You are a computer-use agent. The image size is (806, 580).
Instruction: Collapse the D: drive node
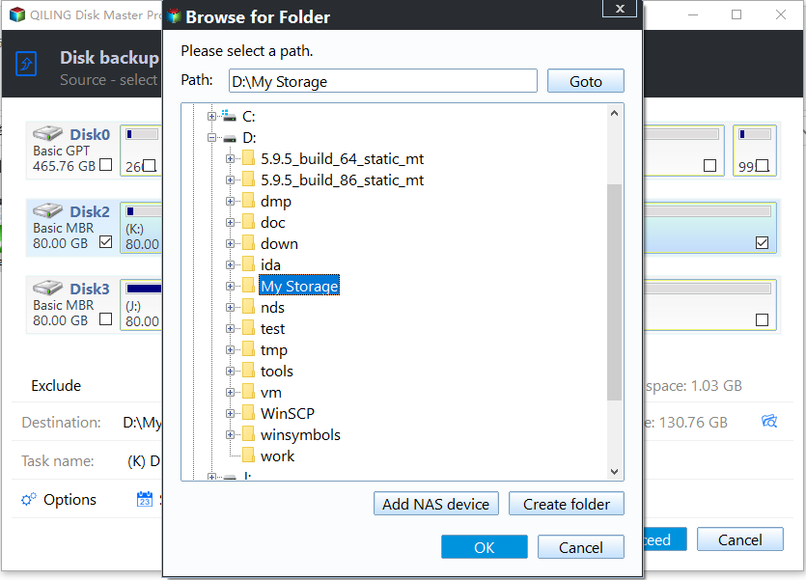[x=211, y=138]
